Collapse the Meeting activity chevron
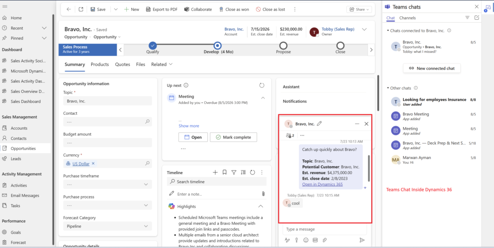The height and width of the screenshot is (248, 494). click(263, 98)
